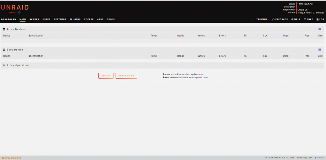Click the server IP 192.168.1.43
The width and height of the screenshot is (326, 160).
[306, 4]
